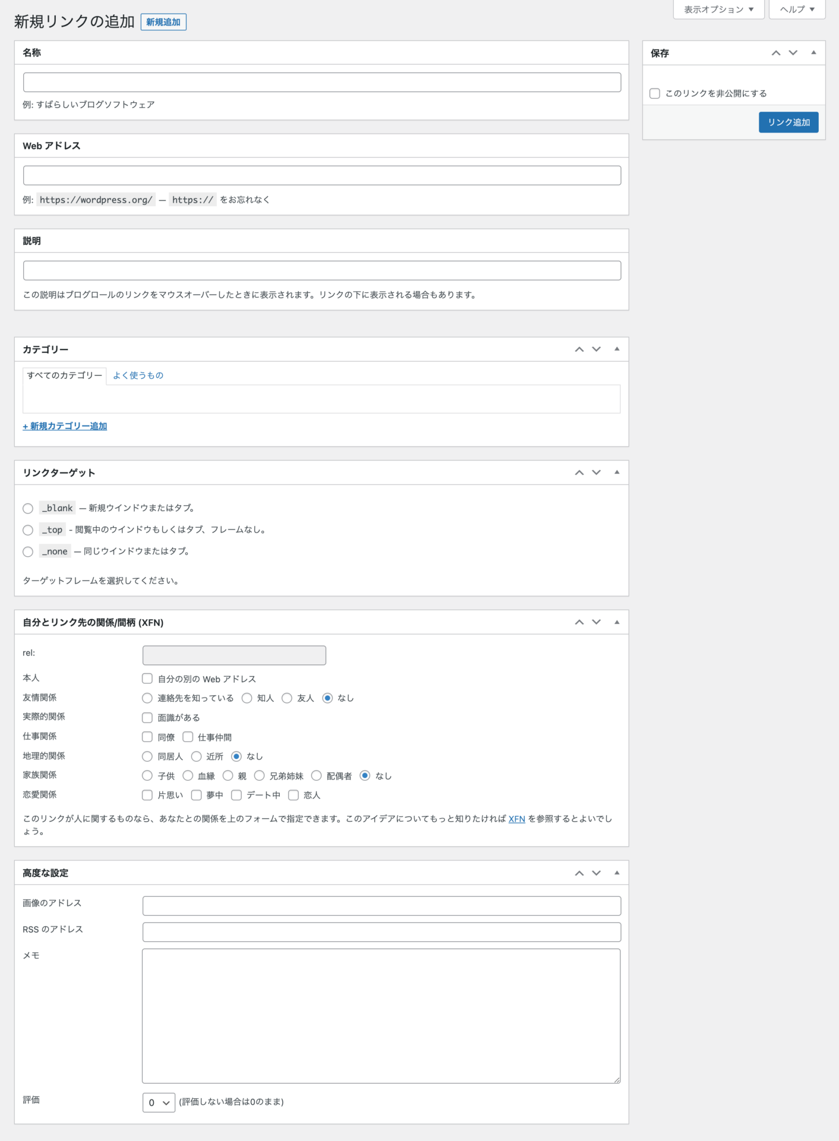The height and width of the screenshot is (1141, 839).
Task: Move the カテゴリー panel down
Action: pos(596,349)
